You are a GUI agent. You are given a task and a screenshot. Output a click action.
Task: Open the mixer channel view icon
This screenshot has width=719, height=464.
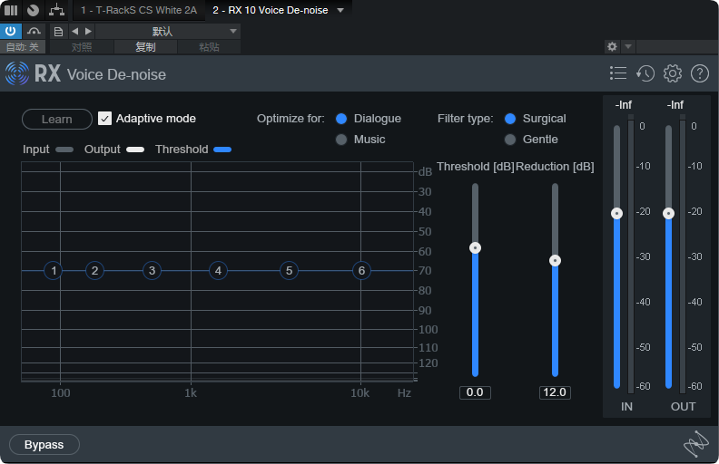coord(11,10)
